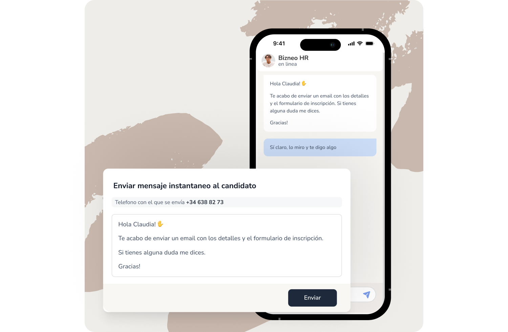Tap the Bizneo HR contact name
The width and height of the screenshot is (508, 332).
pyautogui.click(x=293, y=58)
